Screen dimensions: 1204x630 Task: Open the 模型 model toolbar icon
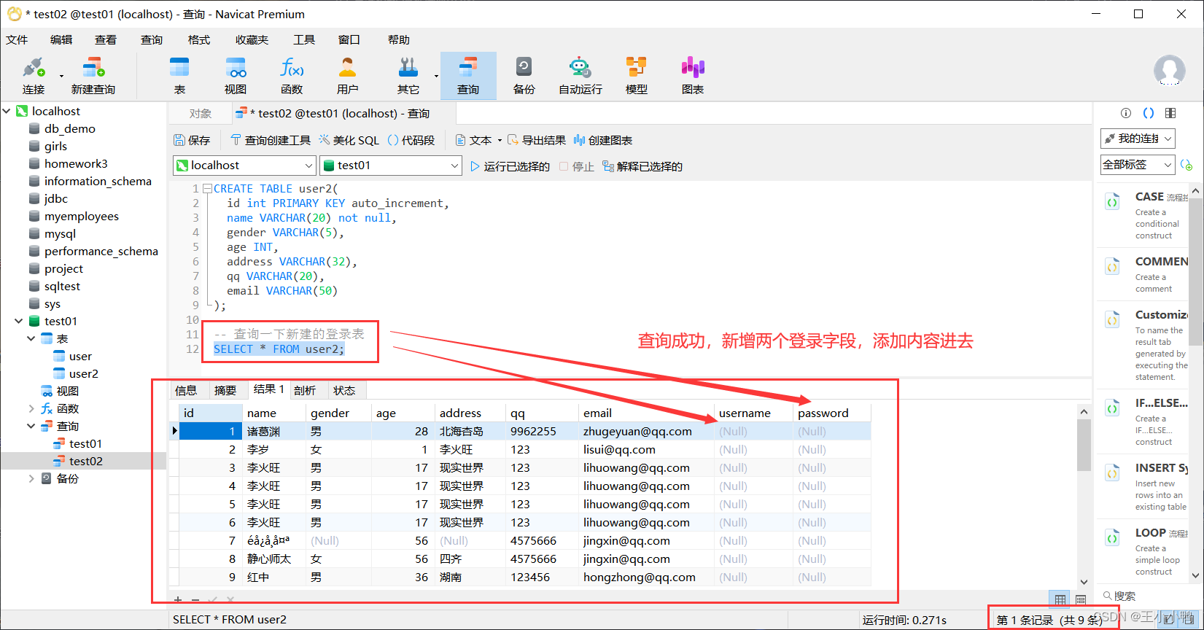pos(637,76)
